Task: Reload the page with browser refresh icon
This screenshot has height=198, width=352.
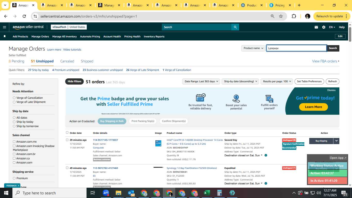Action: [x=24, y=16]
